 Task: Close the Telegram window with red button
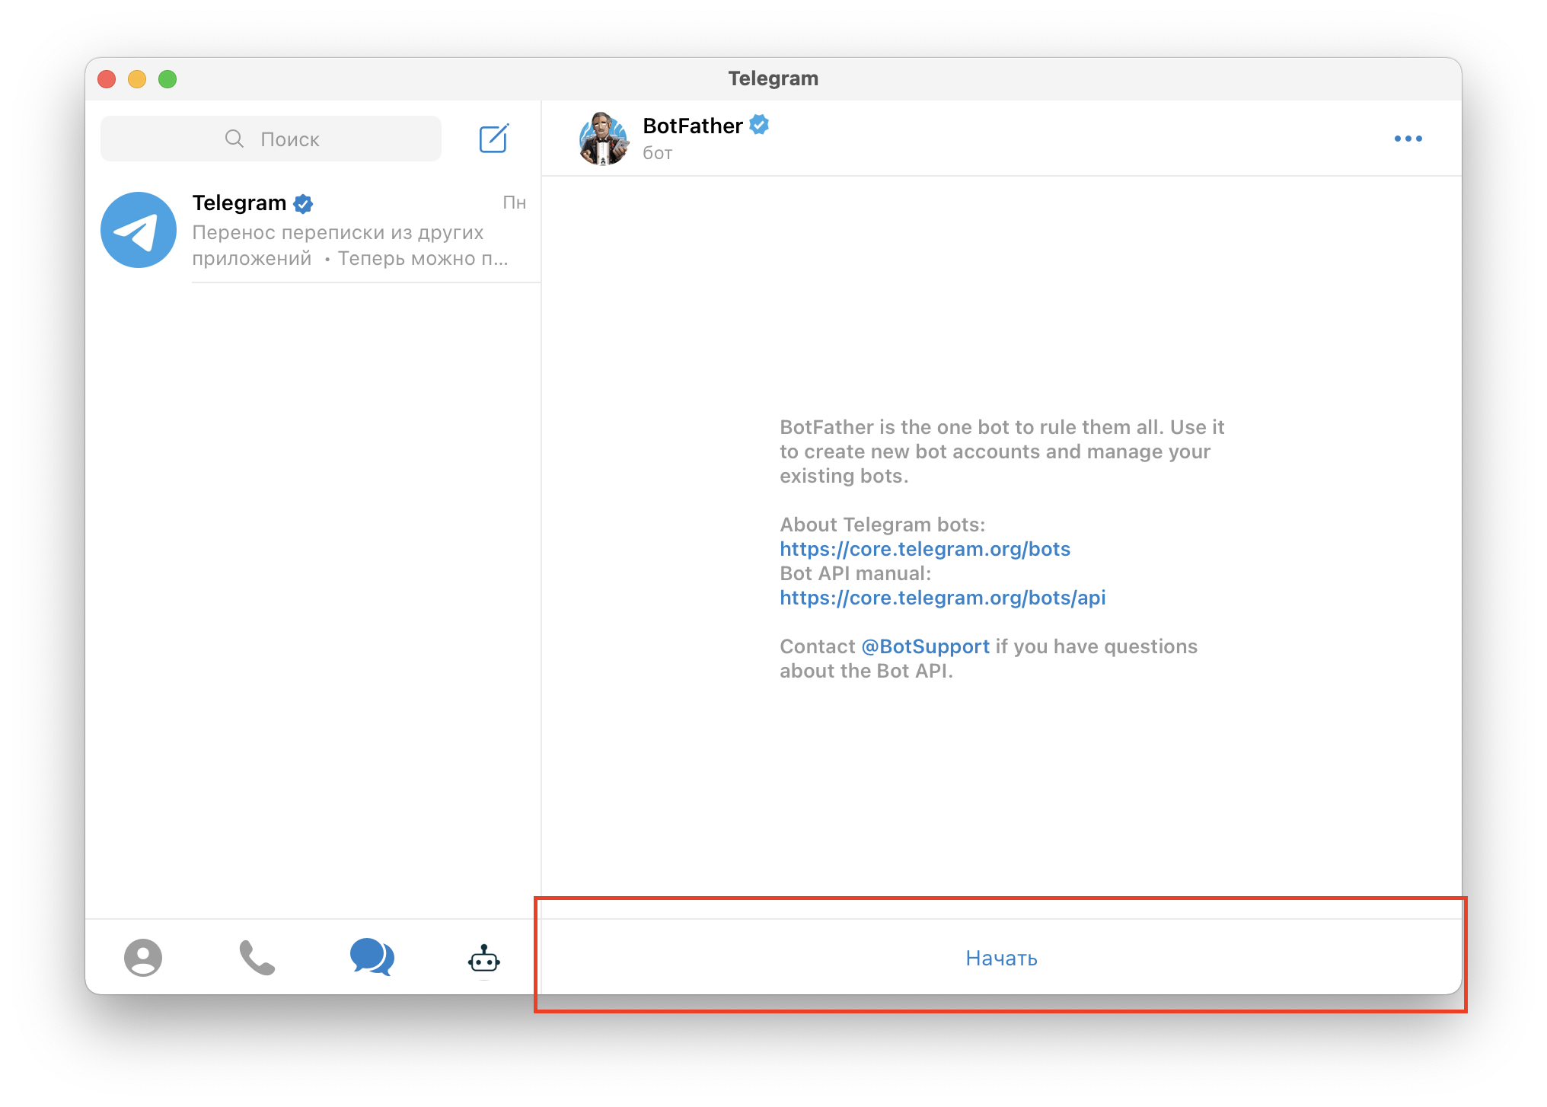point(107,79)
